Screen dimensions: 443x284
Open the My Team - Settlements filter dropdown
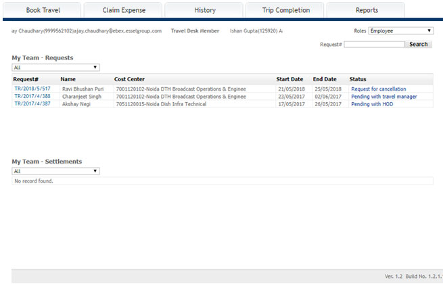55,171
